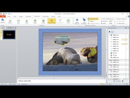Image resolution: width=130 pixels, height=98 pixels.
Task: Open the Slide Show ribbon tab
Action: [45, 16]
